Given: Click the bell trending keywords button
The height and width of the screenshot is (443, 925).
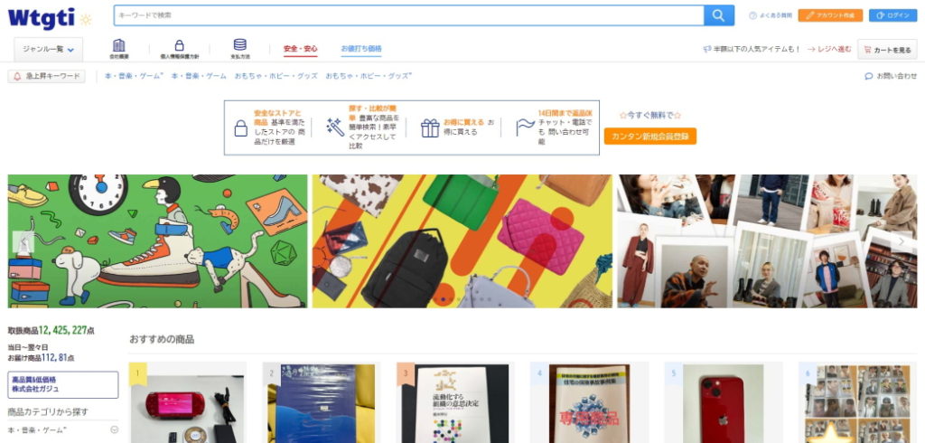Looking at the screenshot, I should tap(47, 76).
